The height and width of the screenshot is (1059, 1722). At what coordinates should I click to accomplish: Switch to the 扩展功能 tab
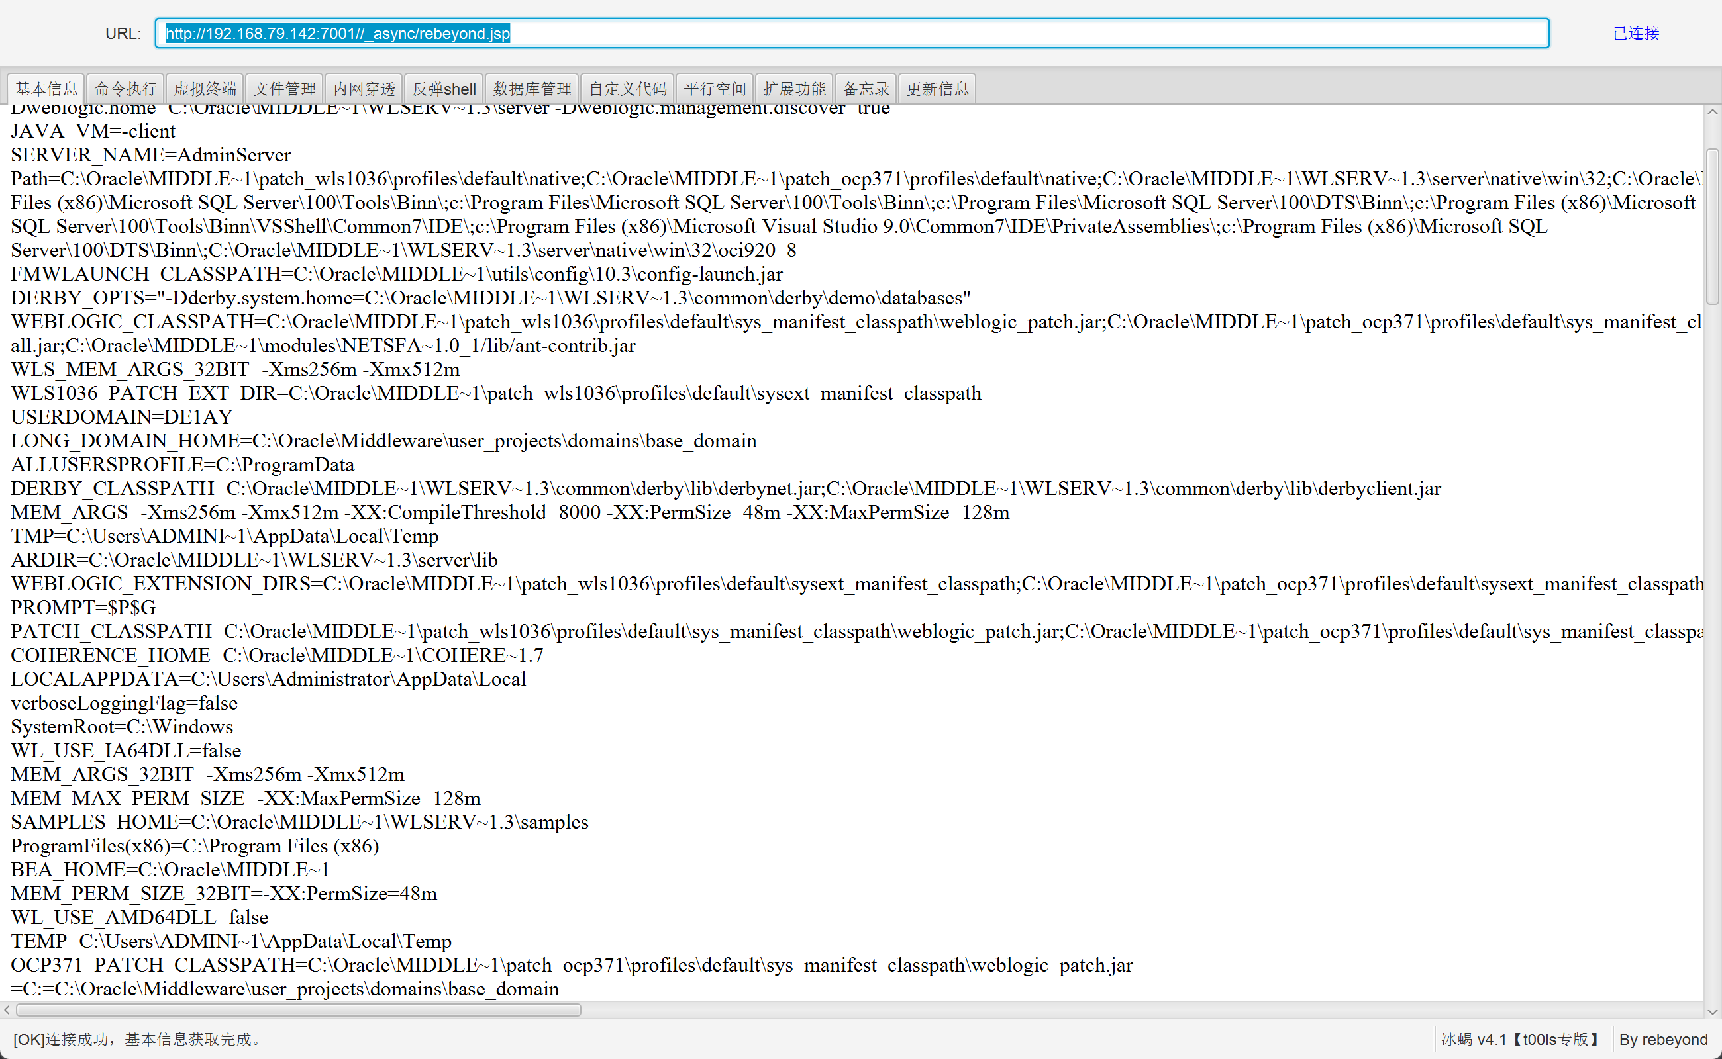point(794,89)
